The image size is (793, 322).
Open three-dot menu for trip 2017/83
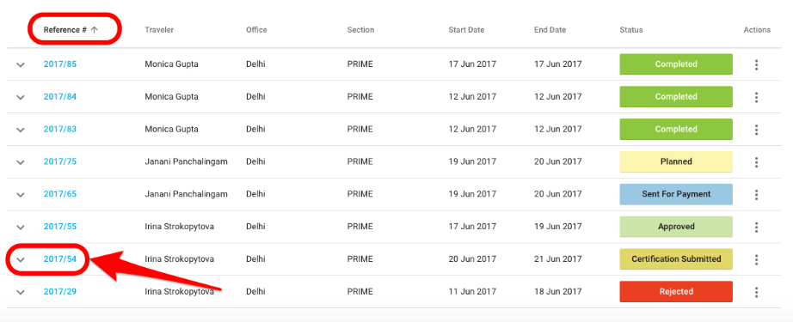[x=756, y=130]
